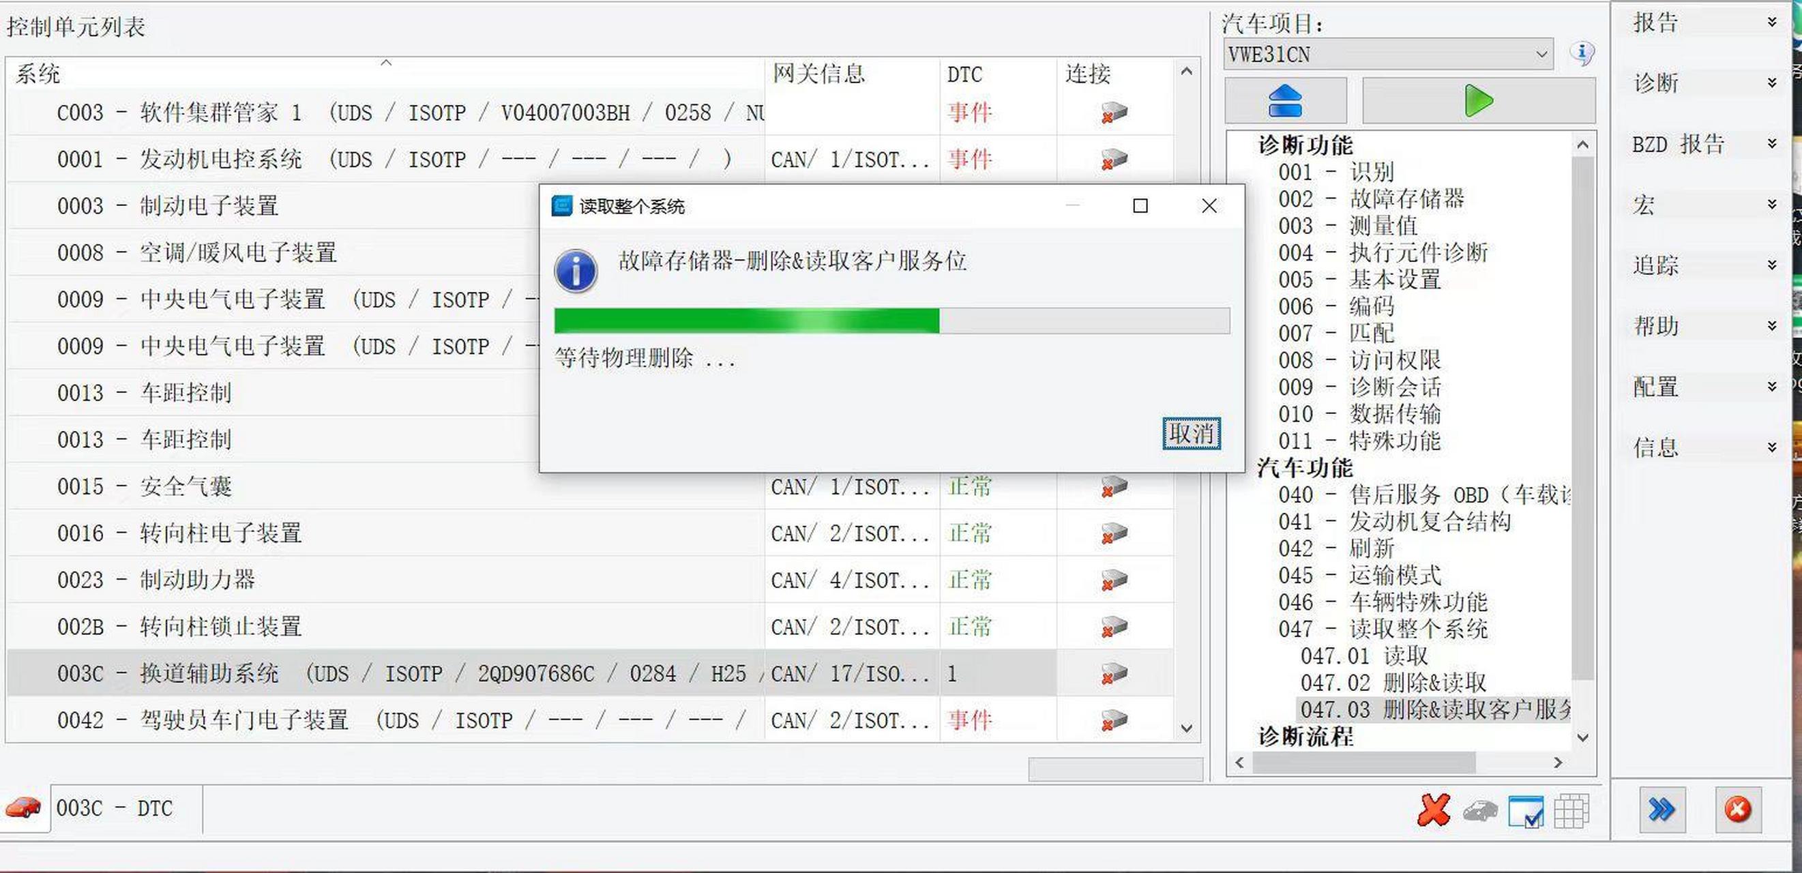Select 045 - 运输模式 item
1802x873 pixels.
point(1359,576)
